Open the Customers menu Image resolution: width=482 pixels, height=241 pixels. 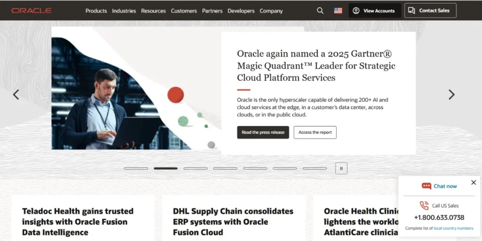click(184, 11)
